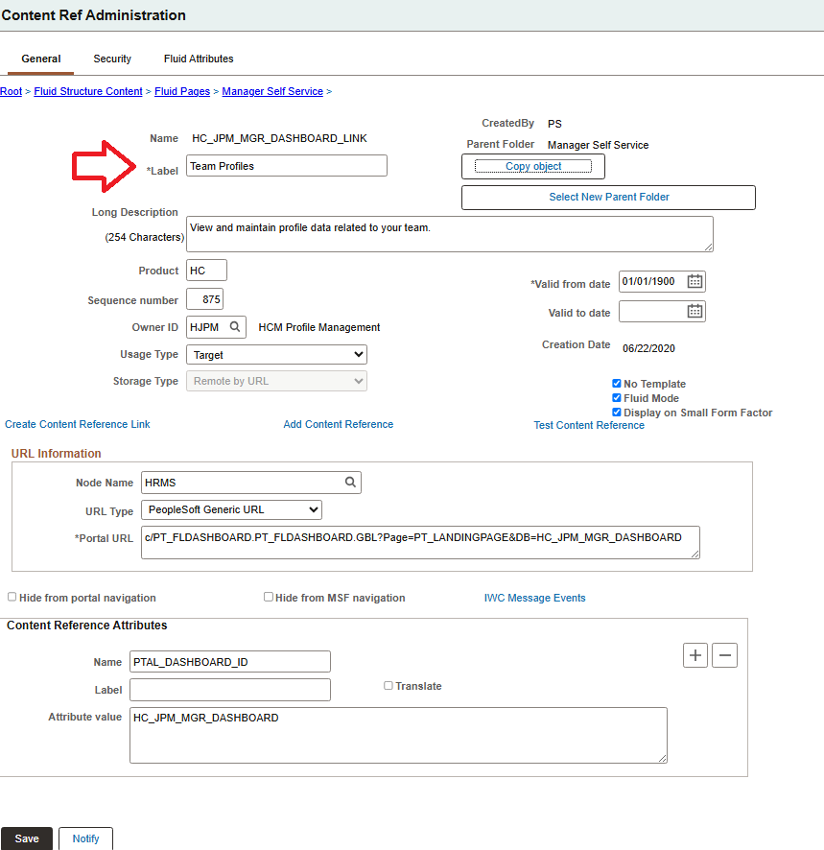Open the Storage Type dropdown
This screenshot has height=850, width=824.
[x=276, y=381]
